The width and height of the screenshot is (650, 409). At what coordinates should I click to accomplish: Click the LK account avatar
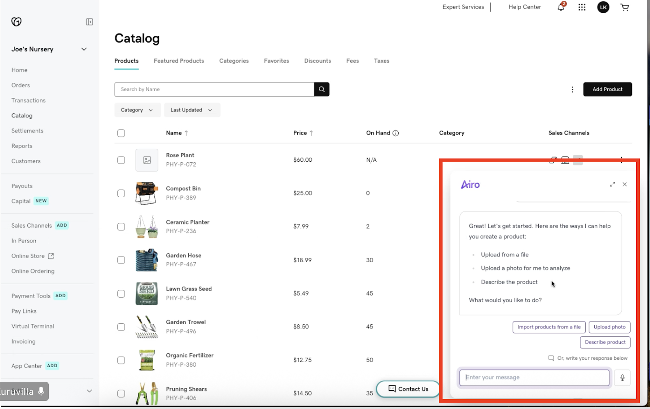[x=603, y=7]
